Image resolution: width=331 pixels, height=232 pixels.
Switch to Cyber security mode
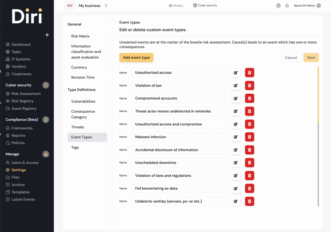point(205,5)
